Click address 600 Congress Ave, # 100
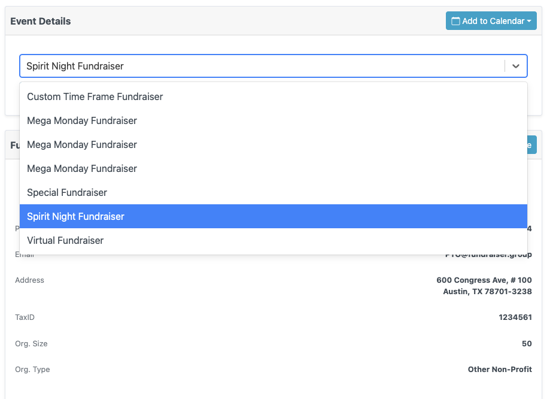The width and height of the screenshot is (553, 399). tap(484, 280)
